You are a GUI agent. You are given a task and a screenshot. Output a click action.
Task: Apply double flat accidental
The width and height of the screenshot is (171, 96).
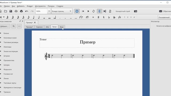pos(114,17)
